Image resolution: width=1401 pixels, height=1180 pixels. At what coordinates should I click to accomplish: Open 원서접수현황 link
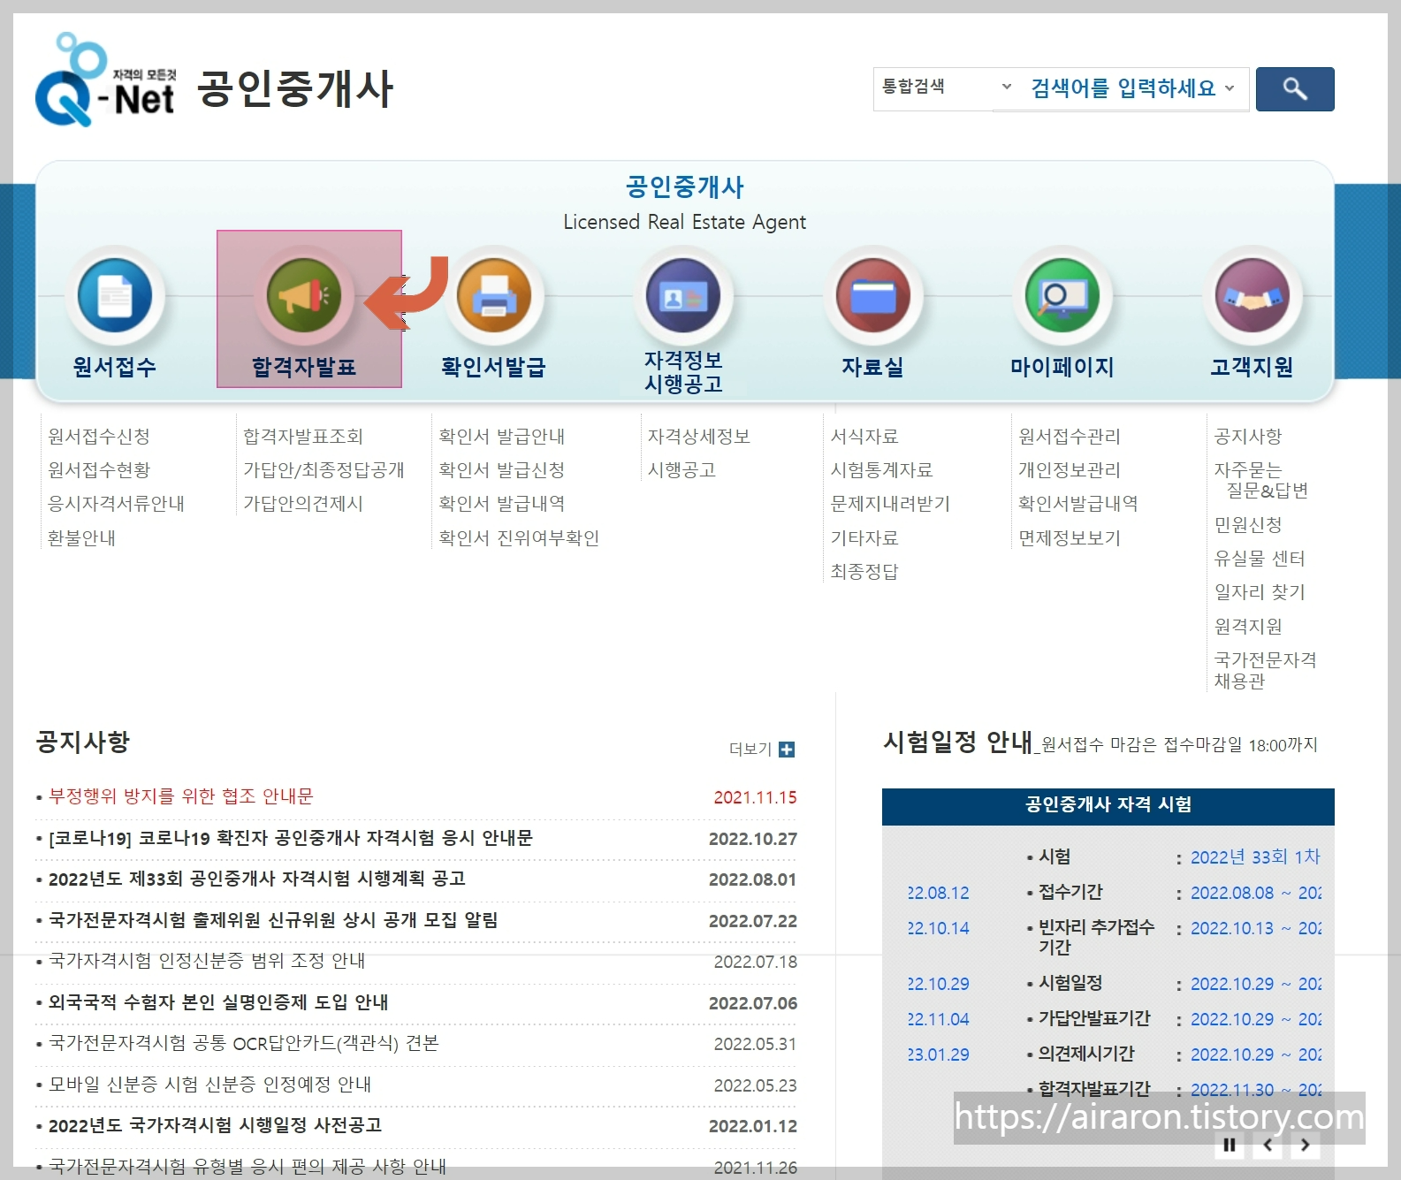(99, 469)
